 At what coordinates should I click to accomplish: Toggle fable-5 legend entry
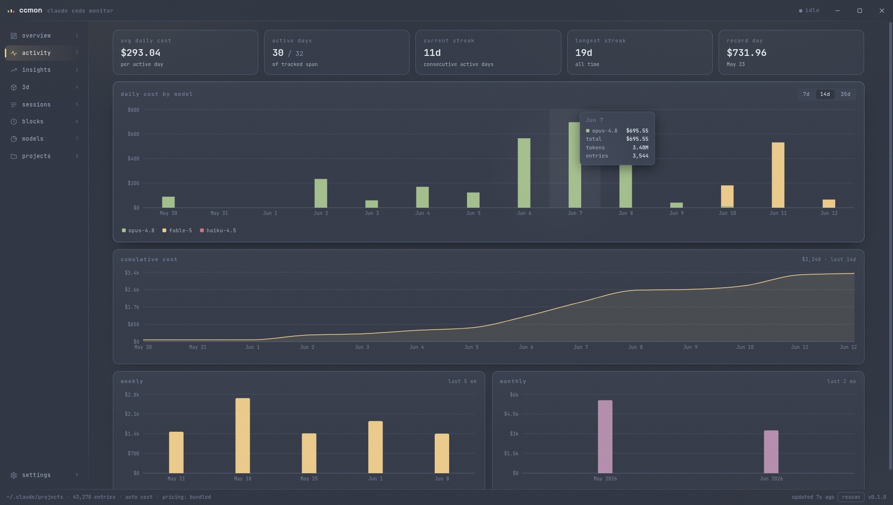point(177,231)
